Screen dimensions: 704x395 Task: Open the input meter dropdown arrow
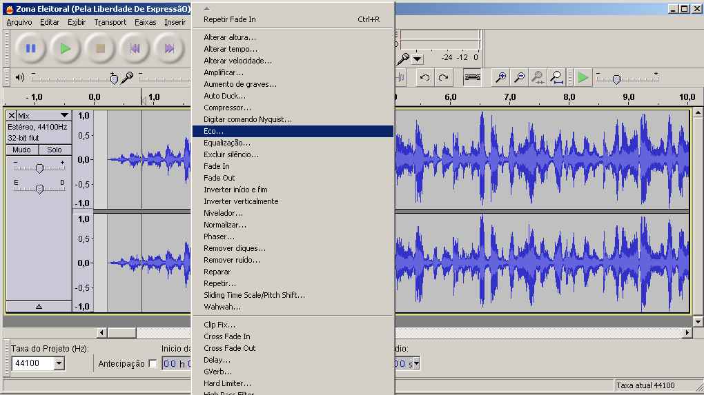point(418,59)
